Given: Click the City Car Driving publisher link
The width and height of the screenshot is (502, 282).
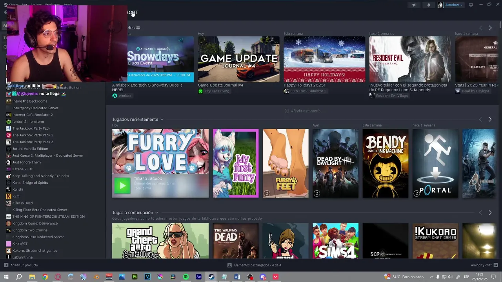Looking at the screenshot, I should (214, 91).
